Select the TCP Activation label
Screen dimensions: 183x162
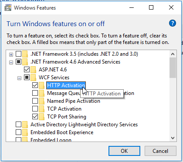(x=64, y=109)
